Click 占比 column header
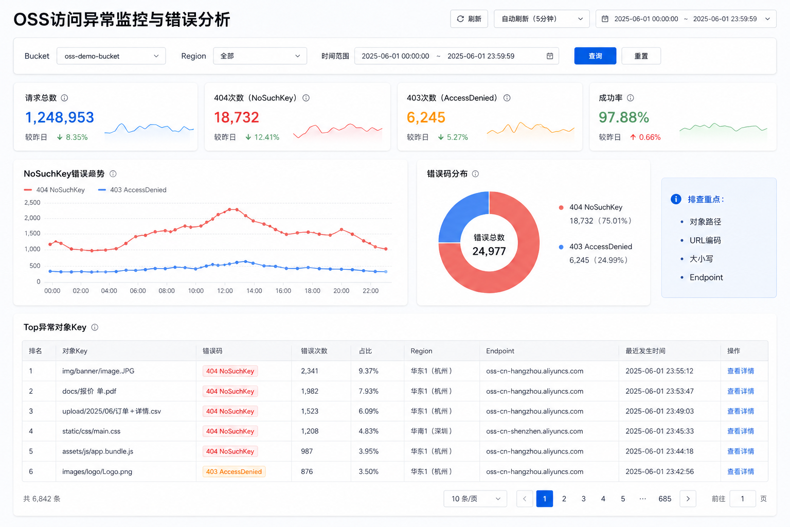The height and width of the screenshot is (527, 790). pos(365,351)
